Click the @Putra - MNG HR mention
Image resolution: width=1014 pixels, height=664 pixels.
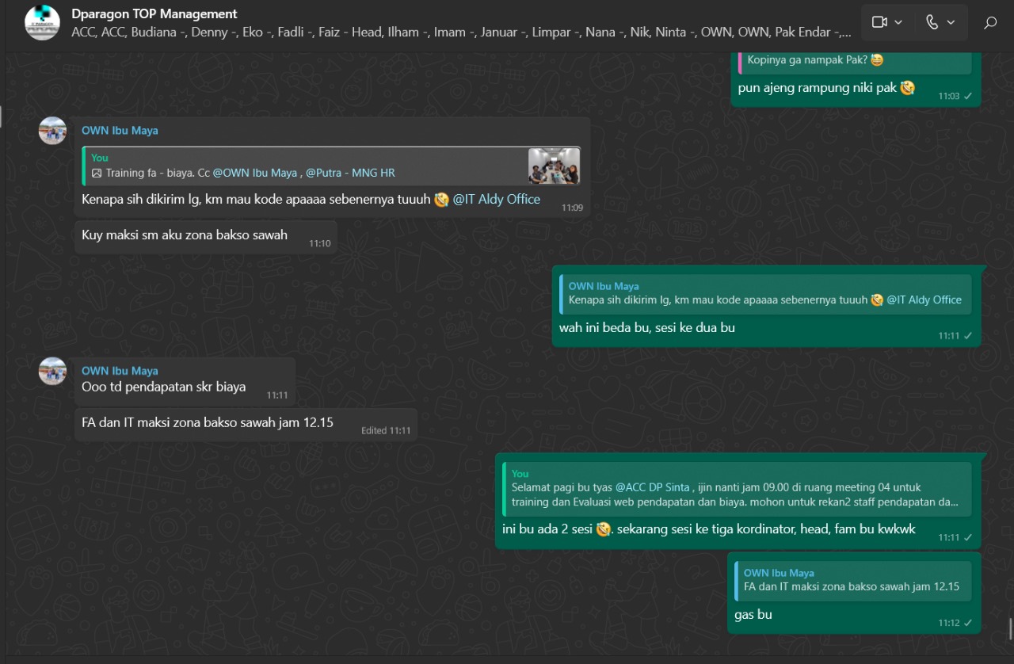click(350, 173)
